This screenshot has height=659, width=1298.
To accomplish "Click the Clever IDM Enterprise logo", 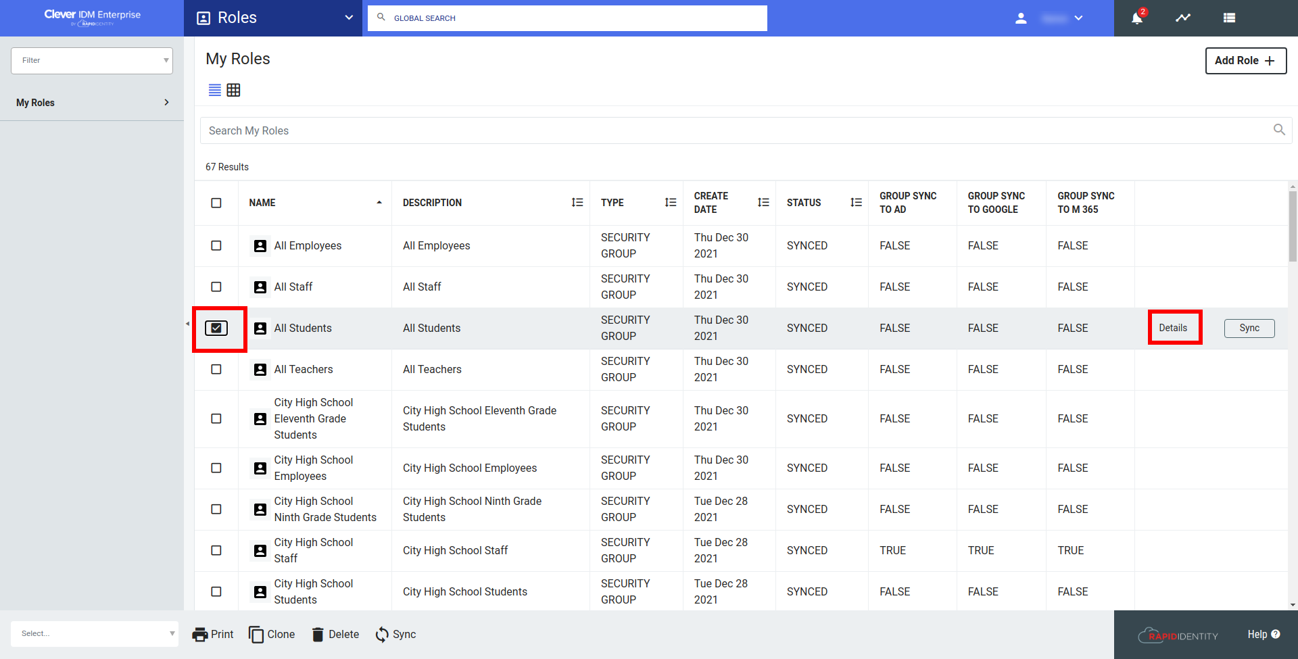I will [x=92, y=18].
